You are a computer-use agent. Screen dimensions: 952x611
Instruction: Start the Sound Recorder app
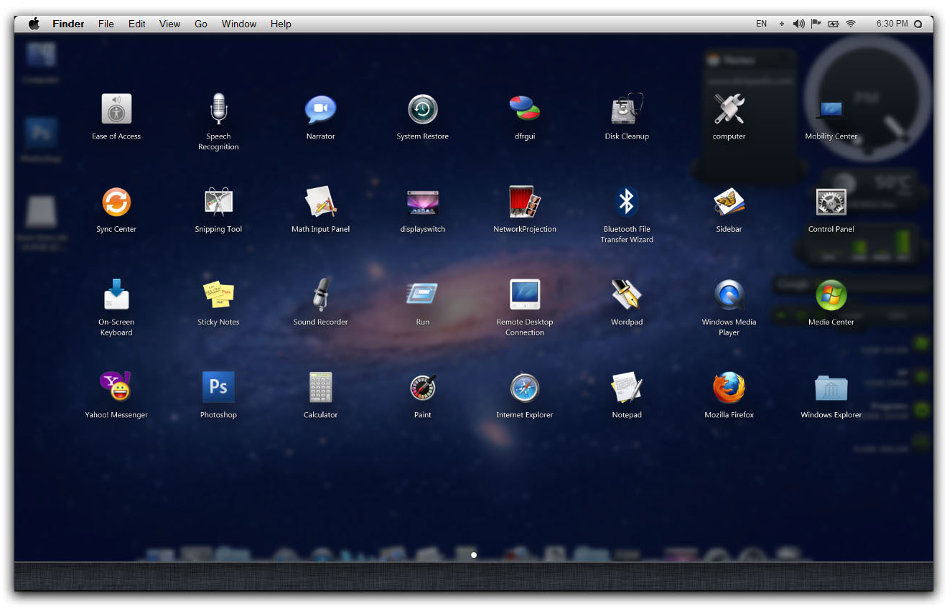pos(320,295)
